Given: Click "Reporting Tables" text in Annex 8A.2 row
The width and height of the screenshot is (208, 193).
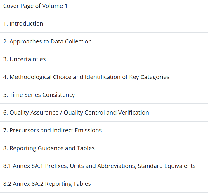Looking at the screenshot, I should pos(68,184).
